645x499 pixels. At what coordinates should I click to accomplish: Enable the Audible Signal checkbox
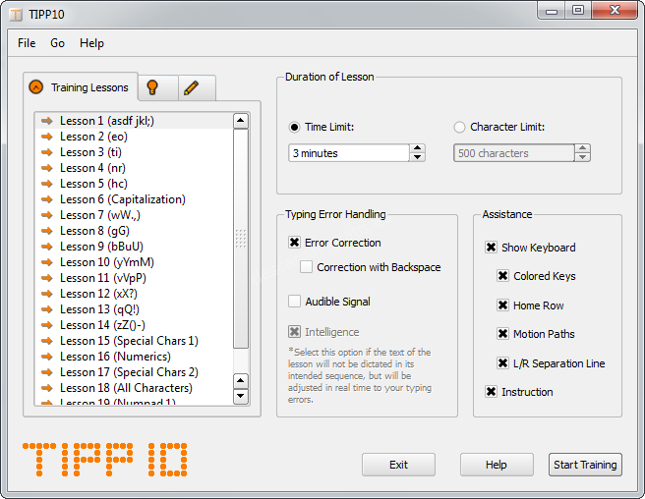294,302
